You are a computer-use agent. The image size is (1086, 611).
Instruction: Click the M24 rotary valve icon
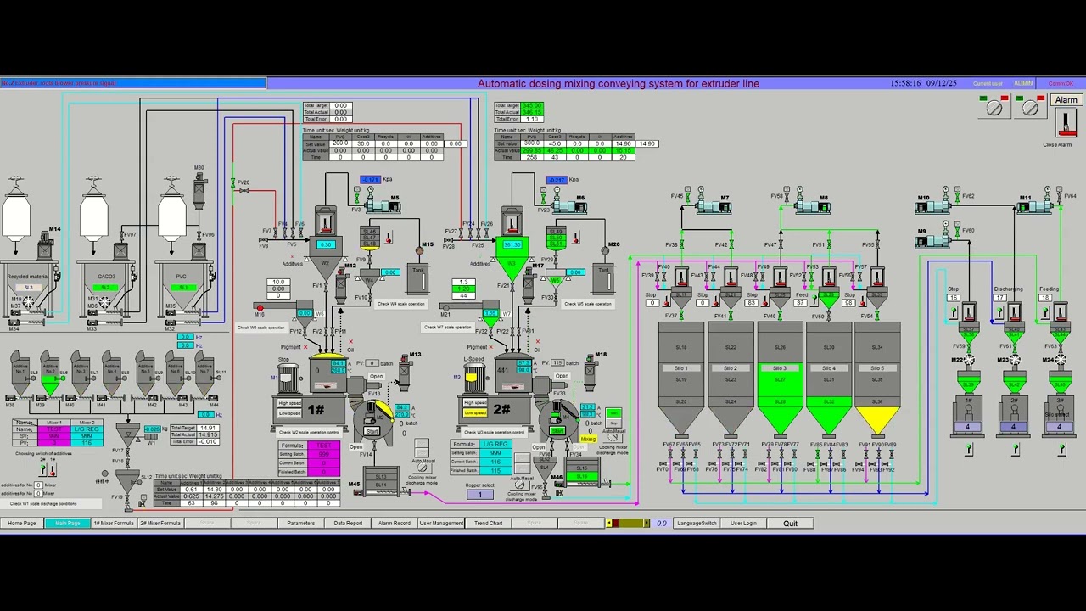[x=1061, y=362]
